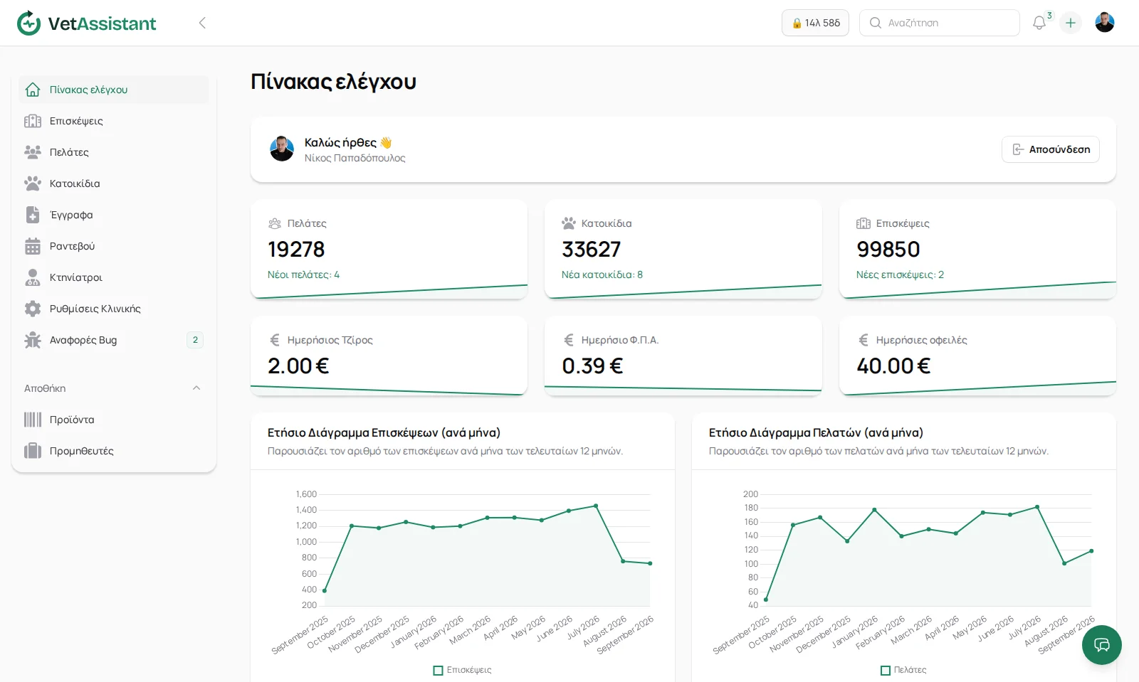Click the Επισκέψεις card building icon
This screenshot has height=682, width=1139.
tap(864, 223)
